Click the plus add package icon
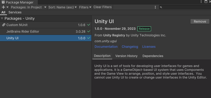 tap(3, 7)
